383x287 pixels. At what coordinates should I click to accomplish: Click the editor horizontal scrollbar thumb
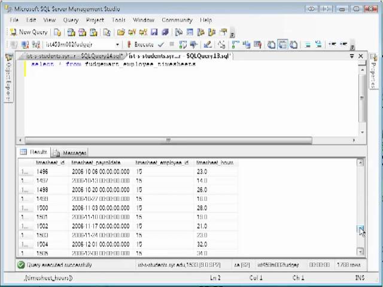pyautogui.click(x=168, y=141)
